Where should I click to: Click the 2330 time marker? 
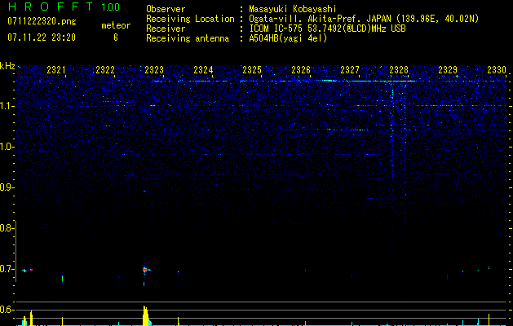click(x=497, y=69)
